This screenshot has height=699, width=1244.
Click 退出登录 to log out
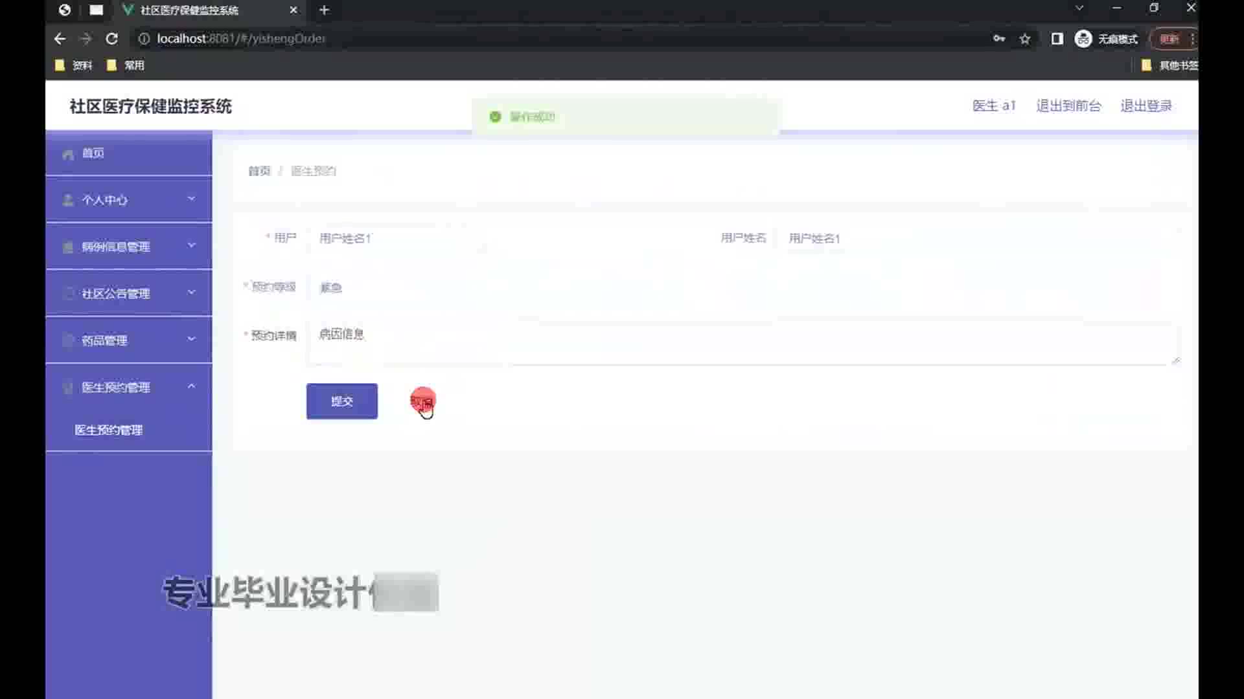(x=1146, y=105)
